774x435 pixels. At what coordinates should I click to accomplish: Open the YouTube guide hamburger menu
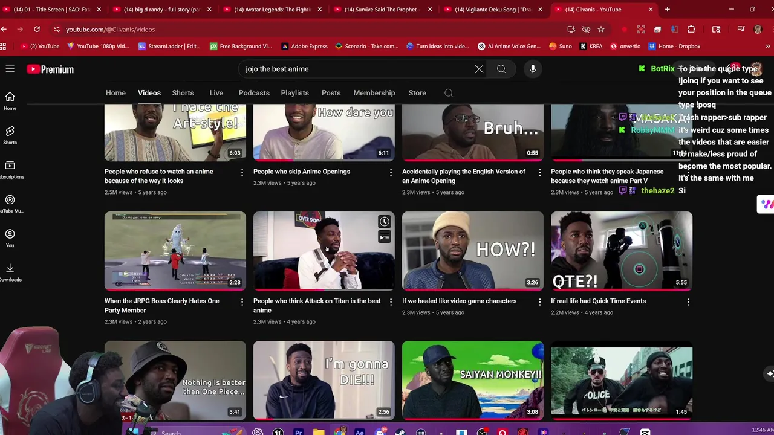[10, 69]
